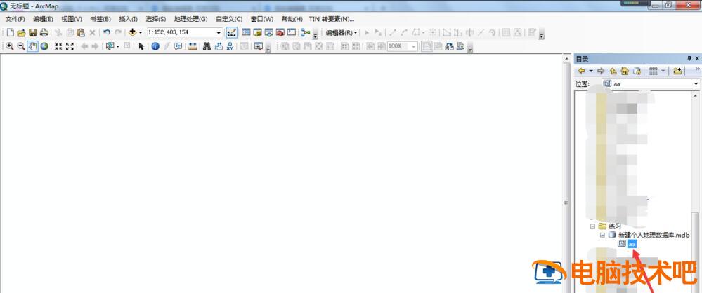This screenshot has width=702, height=293.
Task: Save the current map document
Action: click(32, 33)
